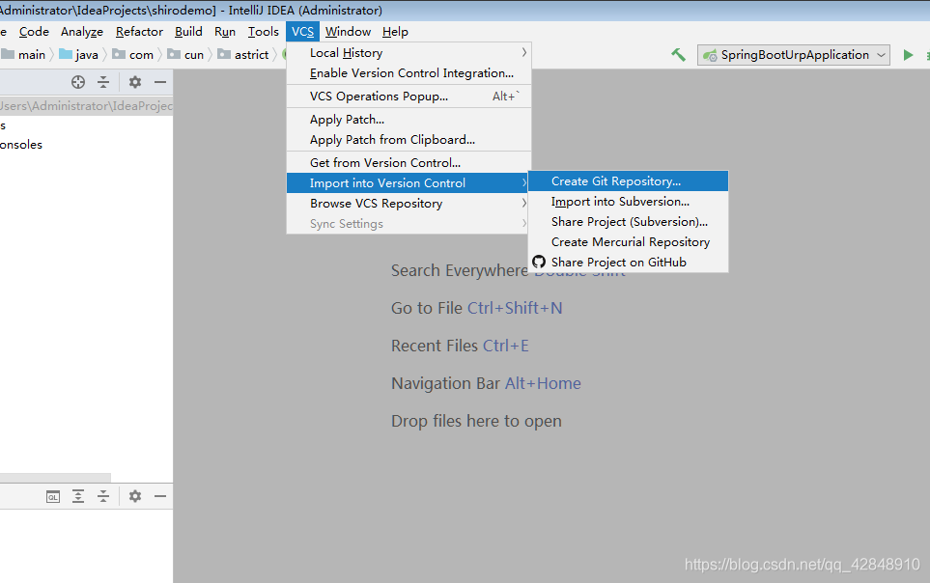Image resolution: width=930 pixels, height=583 pixels.
Task: Expand all in the lower panel toolbar
Action: [x=78, y=496]
